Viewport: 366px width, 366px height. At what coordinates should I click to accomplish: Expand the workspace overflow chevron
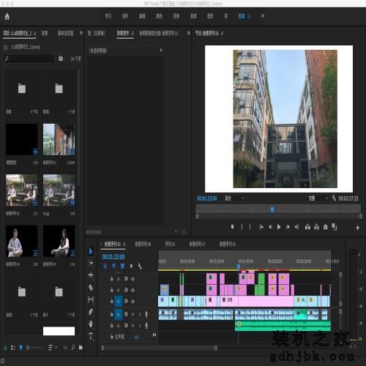pyautogui.click(x=263, y=16)
